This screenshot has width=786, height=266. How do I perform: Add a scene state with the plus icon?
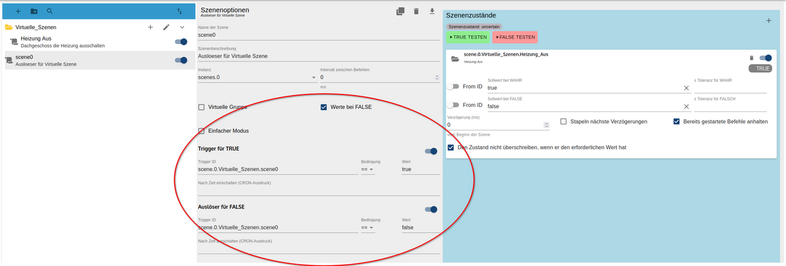(x=769, y=21)
